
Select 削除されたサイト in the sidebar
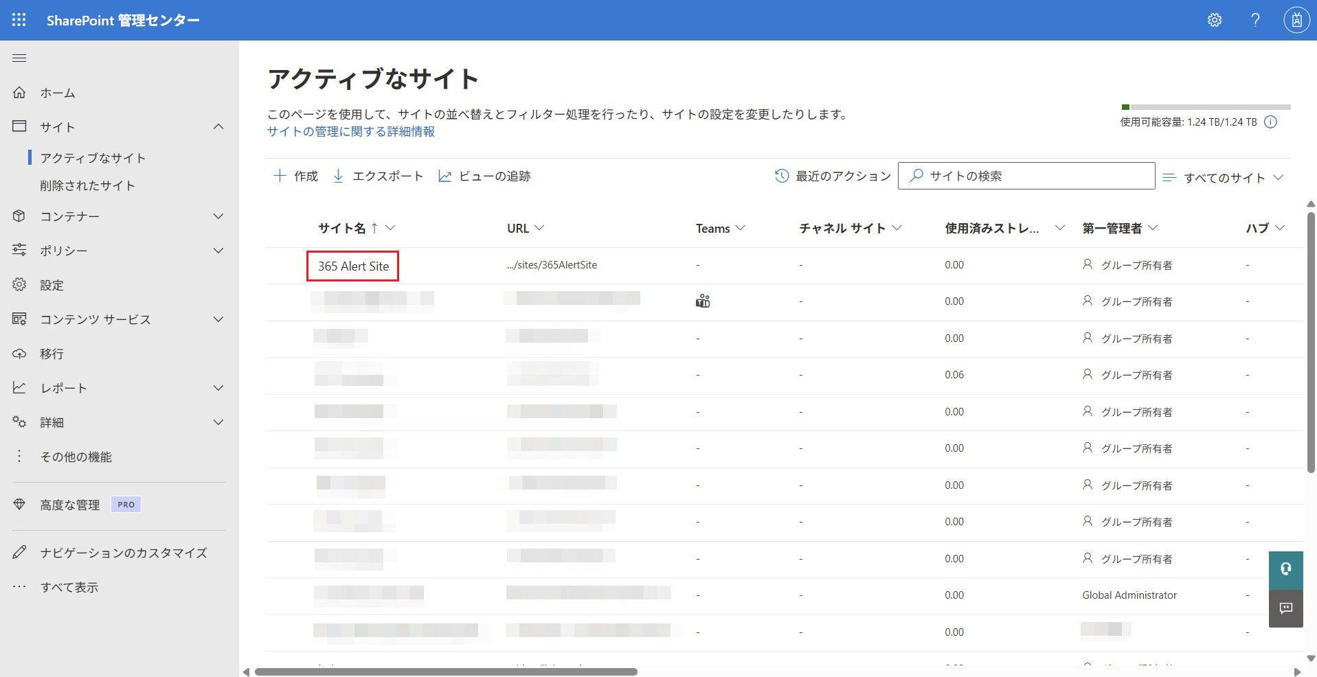coord(87,185)
